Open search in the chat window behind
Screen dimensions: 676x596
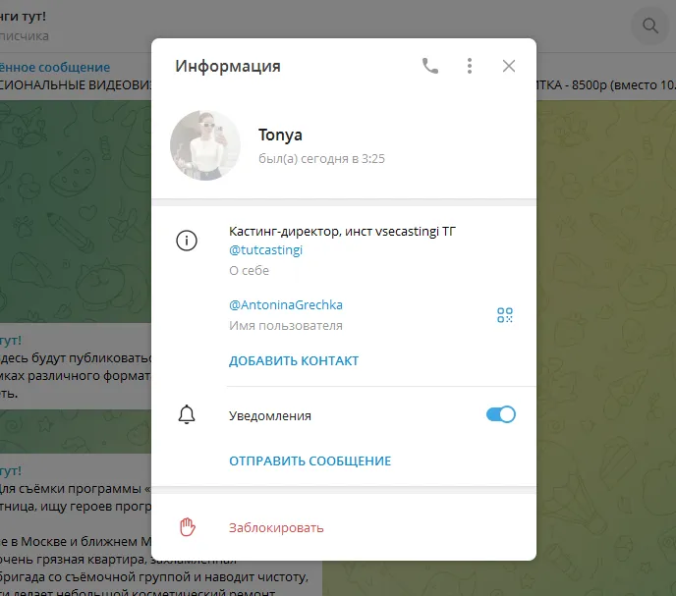click(x=649, y=26)
